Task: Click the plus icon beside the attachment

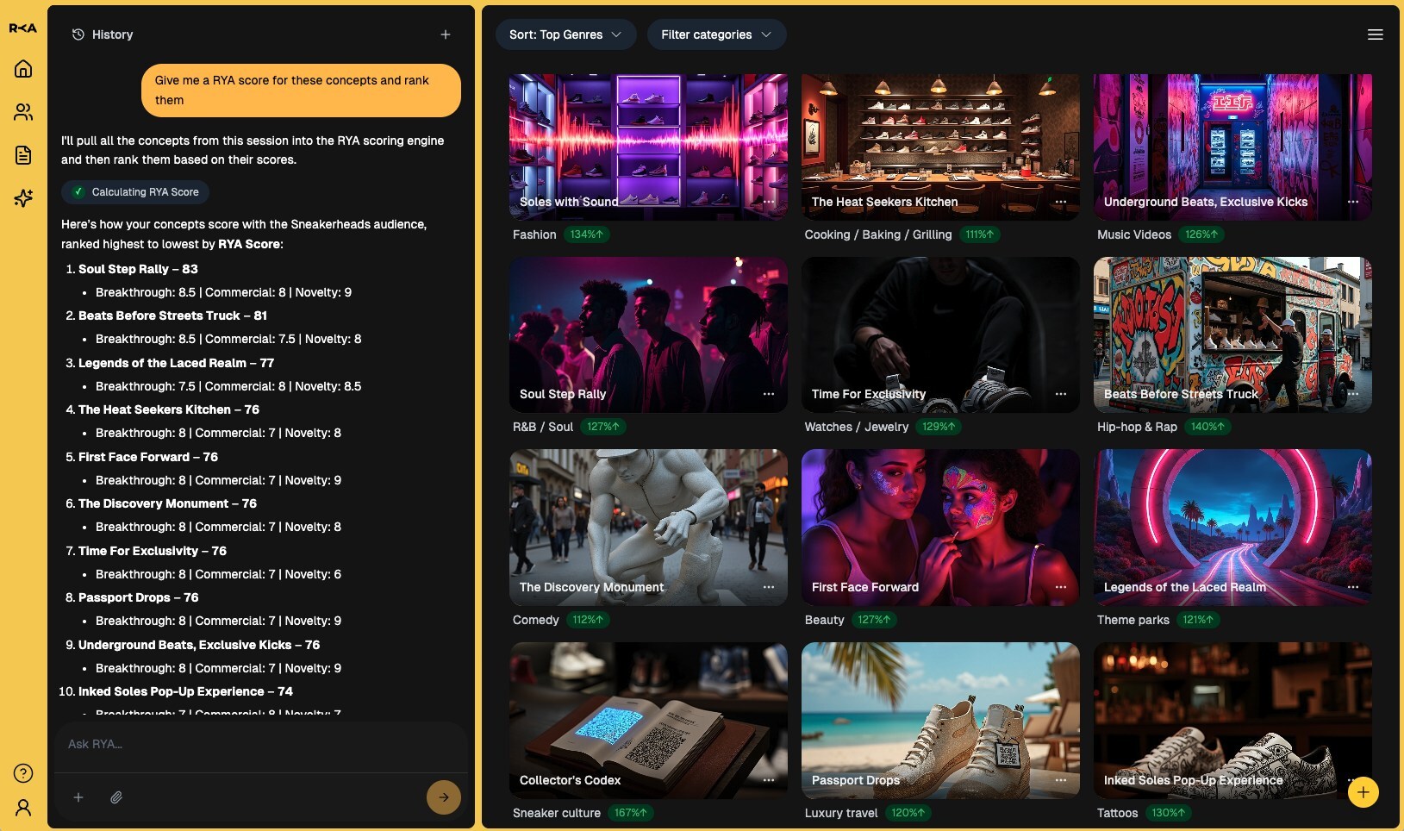Action: (x=78, y=797)
